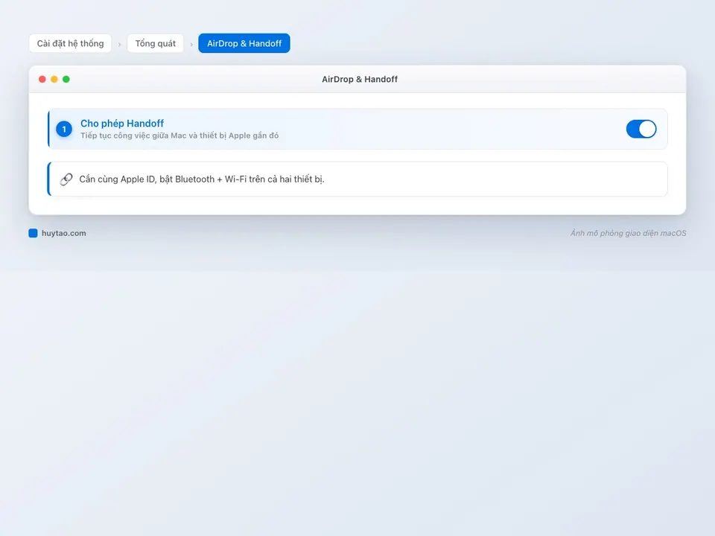Click the Cho phép Handoff title text

[x=121, y=123]
